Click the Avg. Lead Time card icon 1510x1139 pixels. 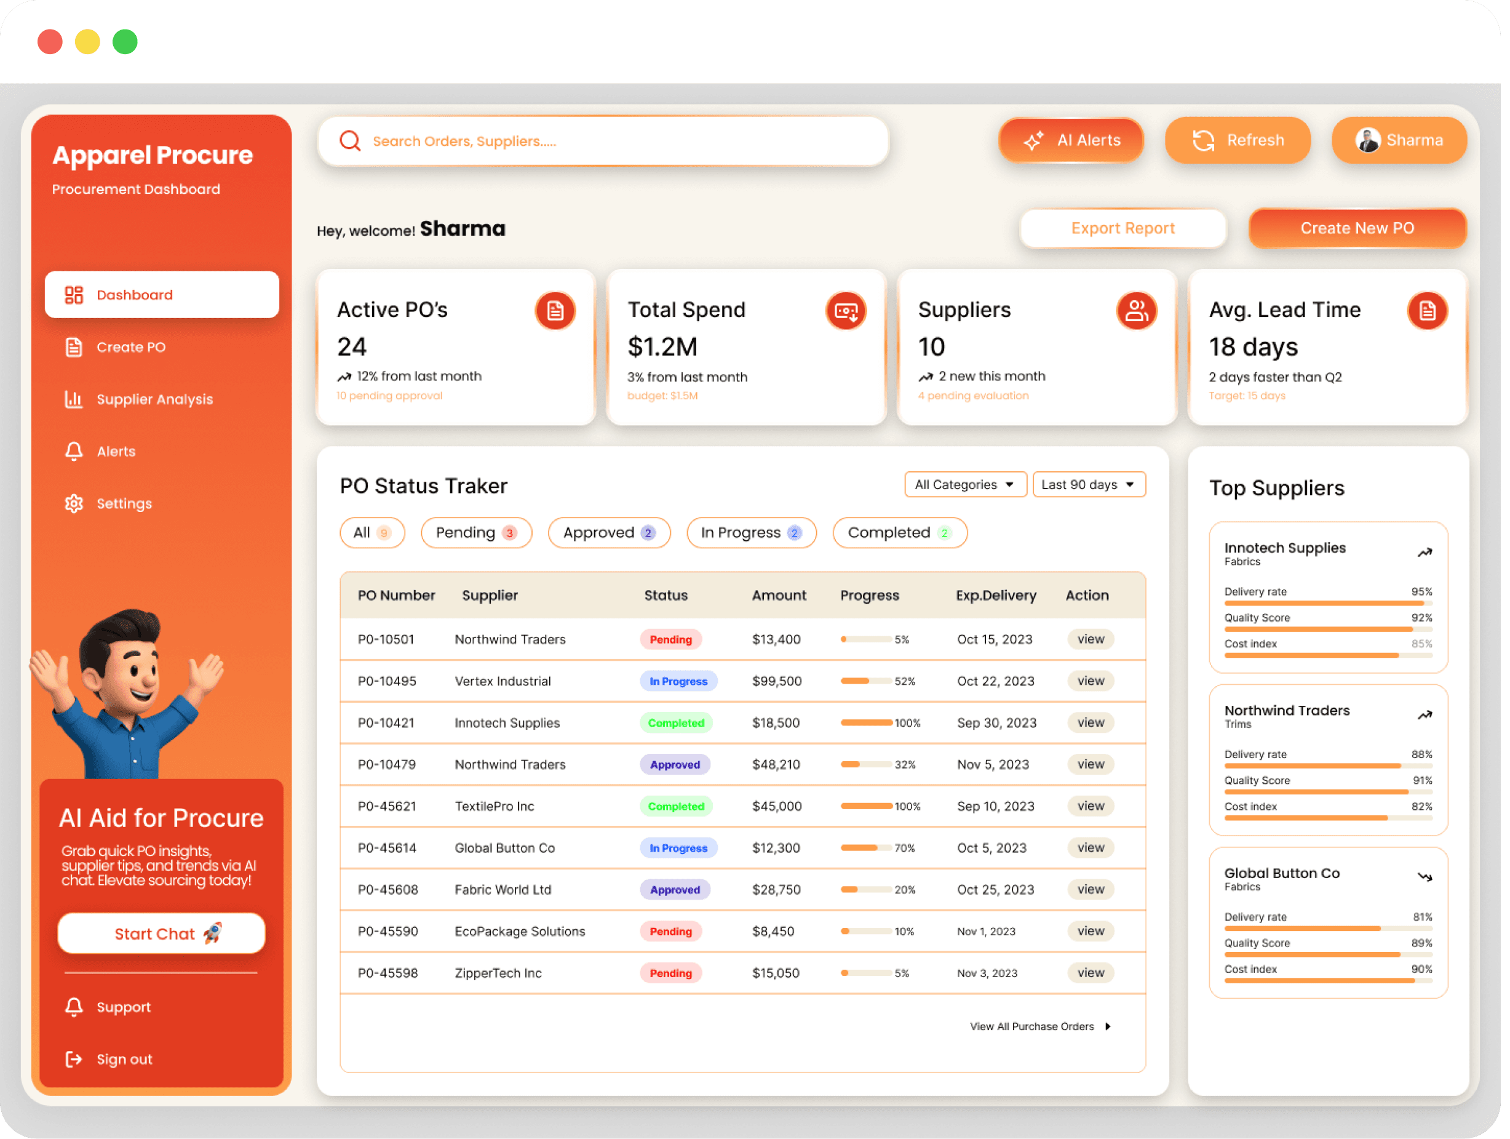pos(1428,311)
